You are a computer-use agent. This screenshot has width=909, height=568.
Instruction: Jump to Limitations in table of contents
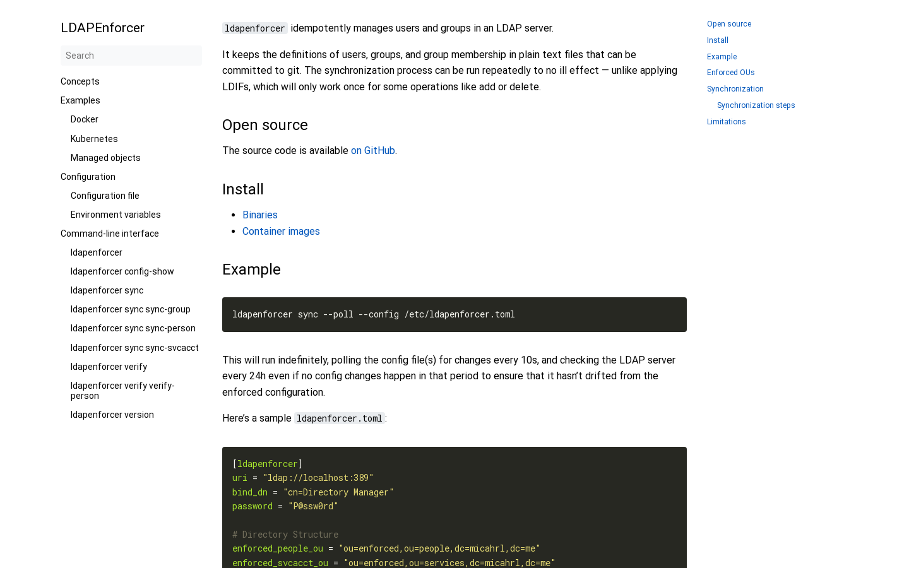coord(727,122)
